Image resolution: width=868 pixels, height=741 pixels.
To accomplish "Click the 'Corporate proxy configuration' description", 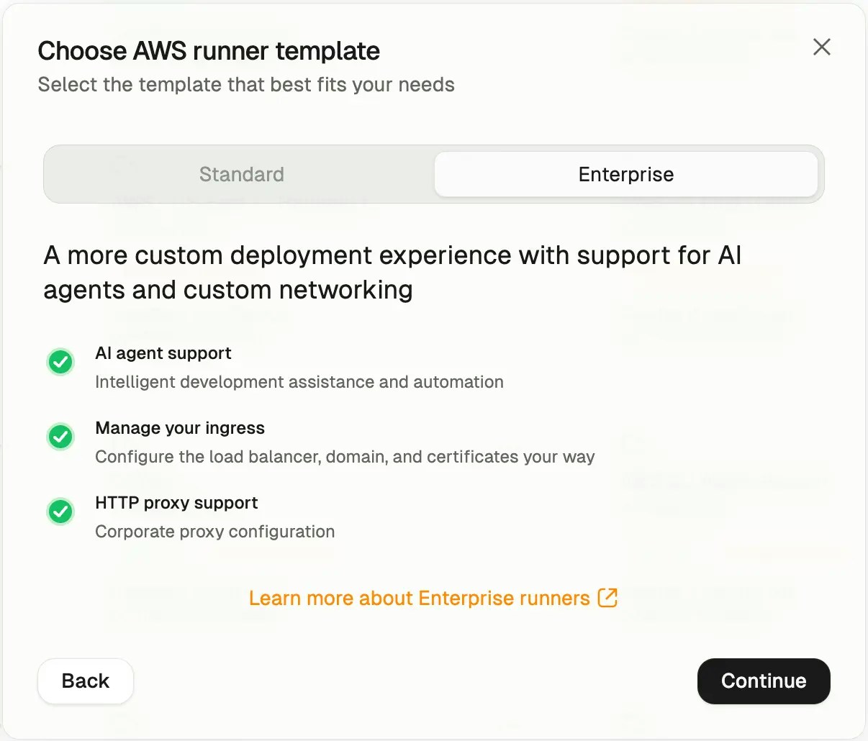I will (x=215, y=532).
